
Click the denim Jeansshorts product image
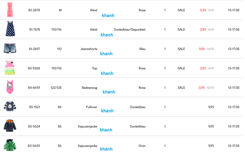click(10, 48)
